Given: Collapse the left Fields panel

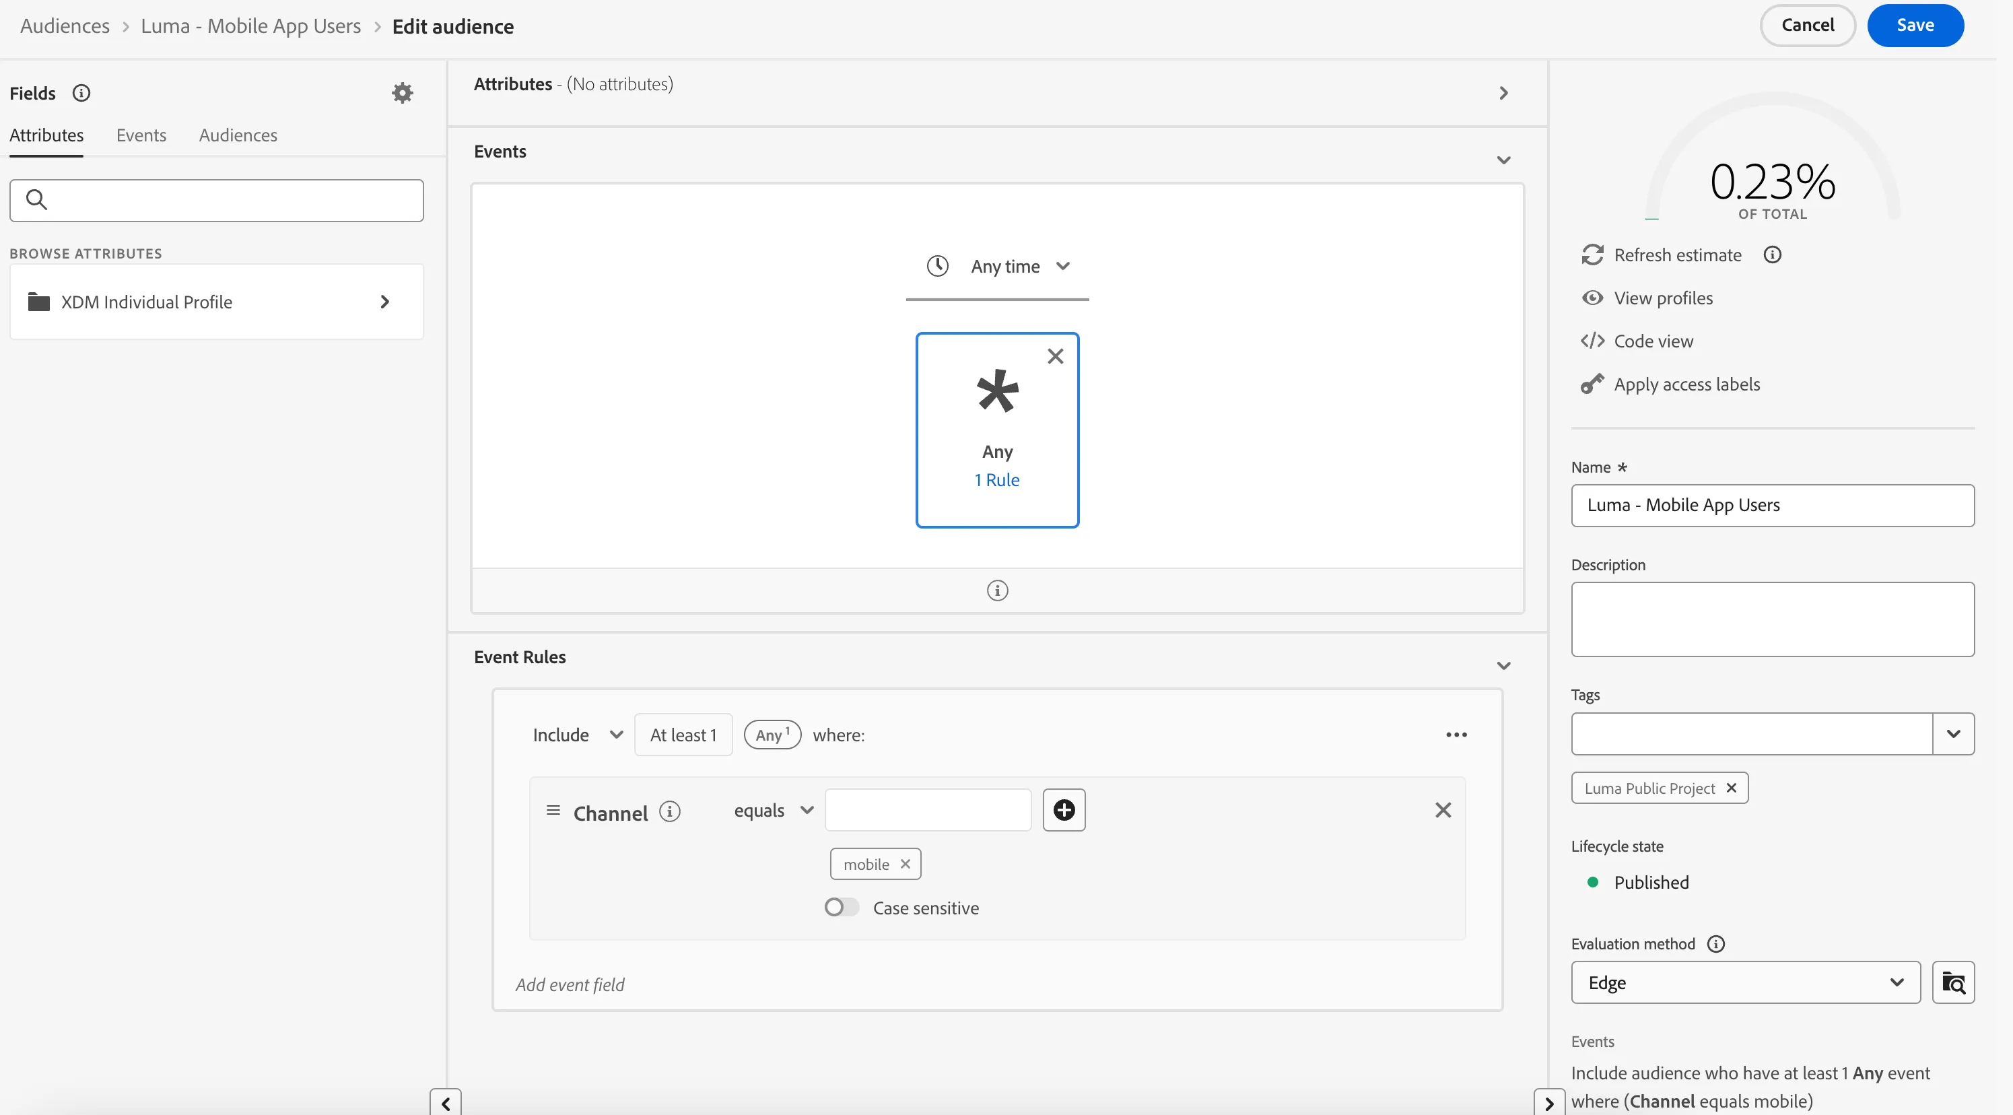Looking at the screenshot, I should pos(446,1102).
